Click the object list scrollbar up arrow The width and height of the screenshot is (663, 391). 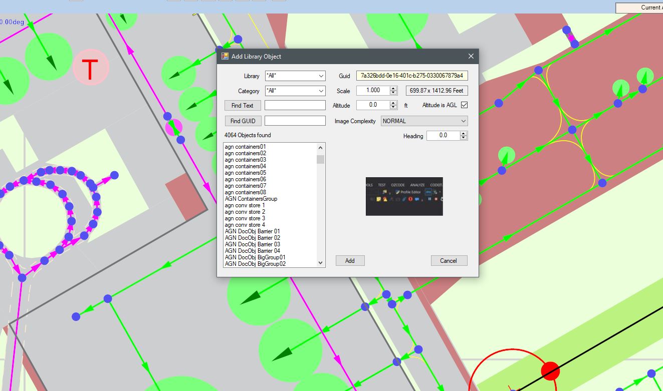[321, 147]
